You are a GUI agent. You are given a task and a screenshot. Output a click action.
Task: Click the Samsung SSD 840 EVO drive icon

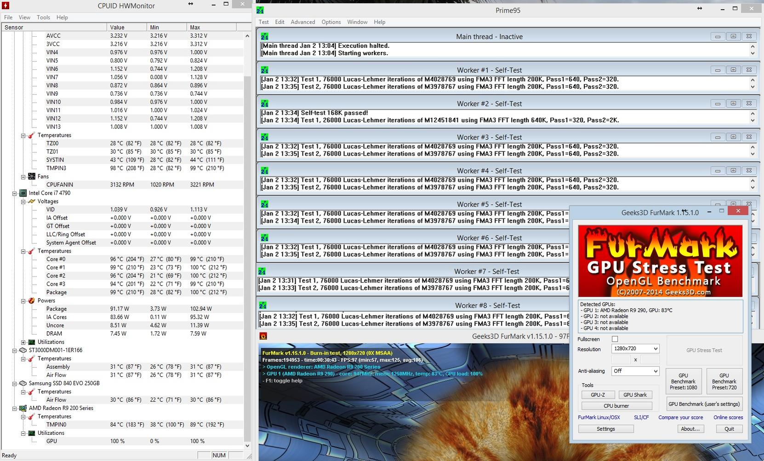pyautogui.click(x=23, y=383)
